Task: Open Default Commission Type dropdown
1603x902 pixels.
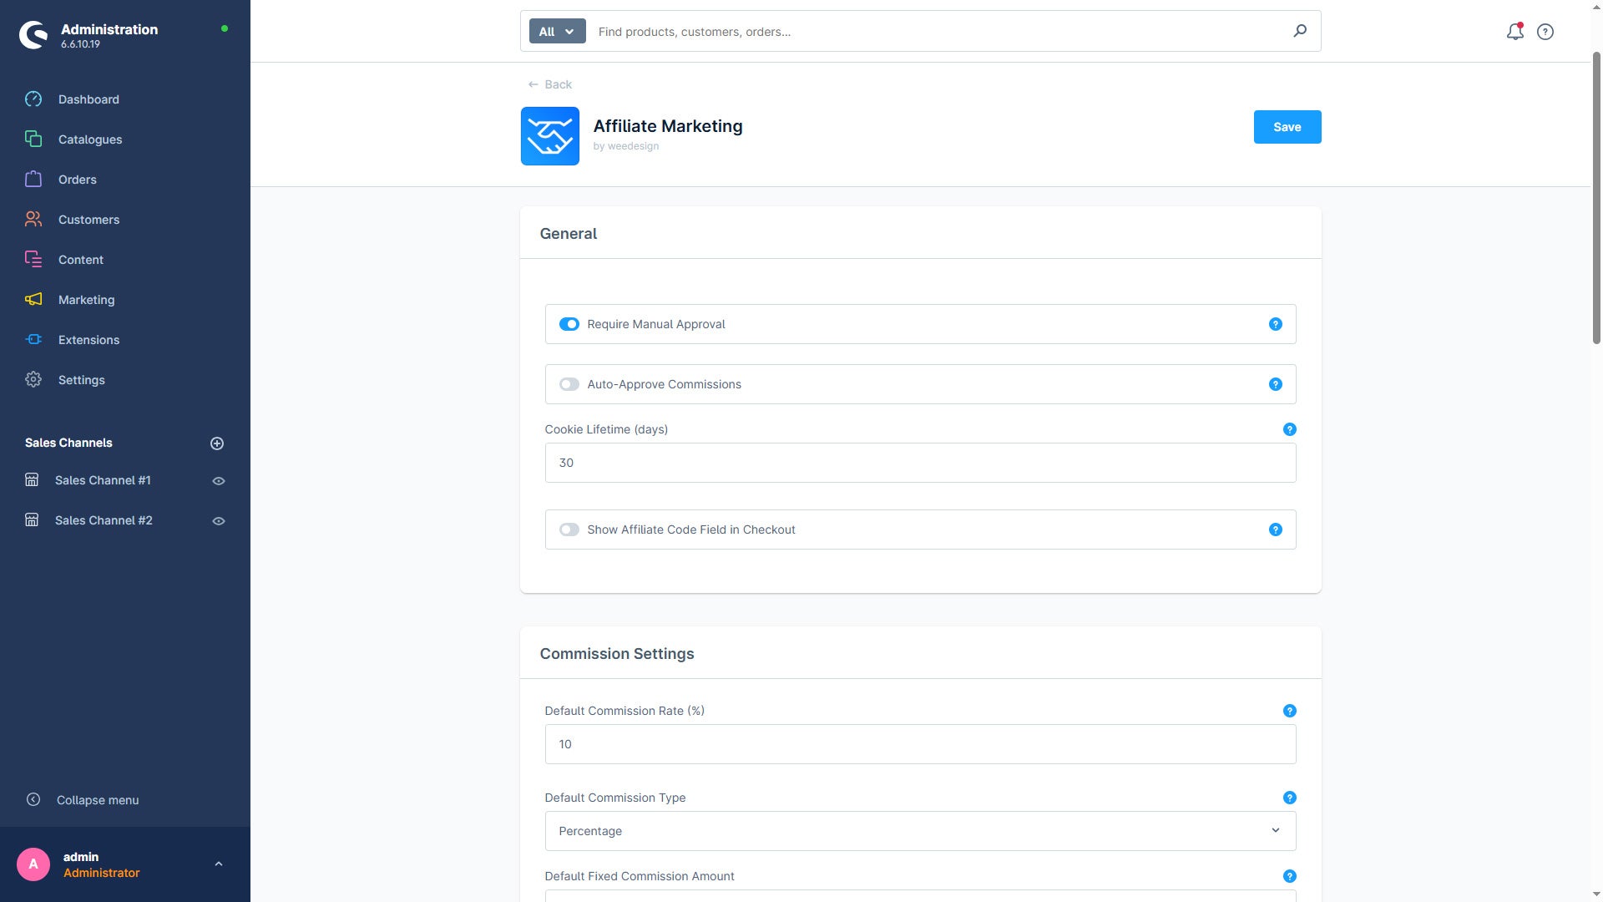Action: pos(920,831)
